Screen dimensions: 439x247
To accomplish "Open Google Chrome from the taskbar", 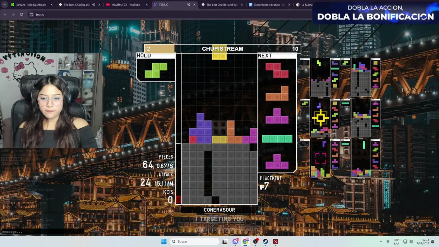I will [x=245, y=242].
